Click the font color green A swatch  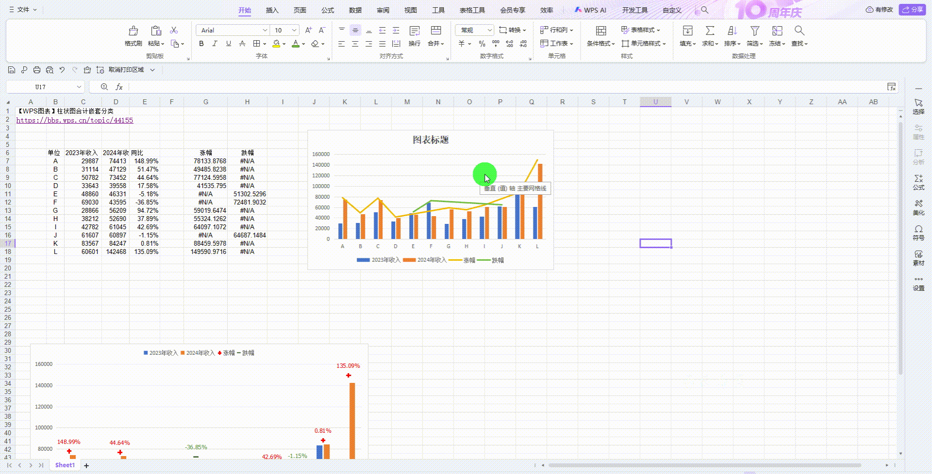click(296, 44)
